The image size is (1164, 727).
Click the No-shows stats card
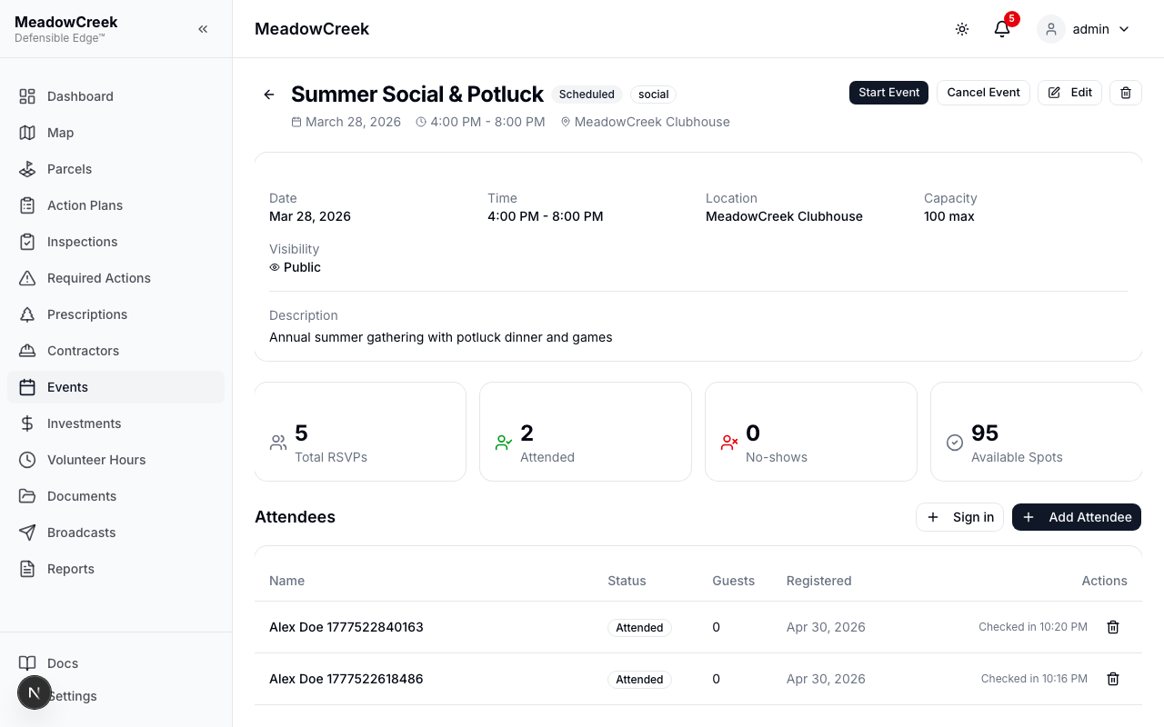pos(811,432)
